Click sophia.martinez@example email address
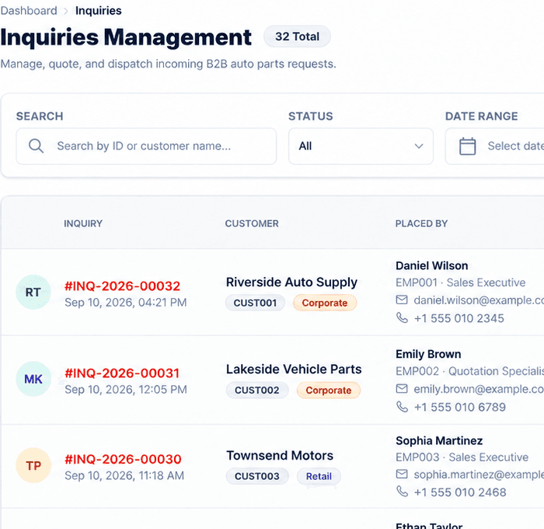This screenshot has height=529, width=544. pyautogui.click(x=479, y=474)
